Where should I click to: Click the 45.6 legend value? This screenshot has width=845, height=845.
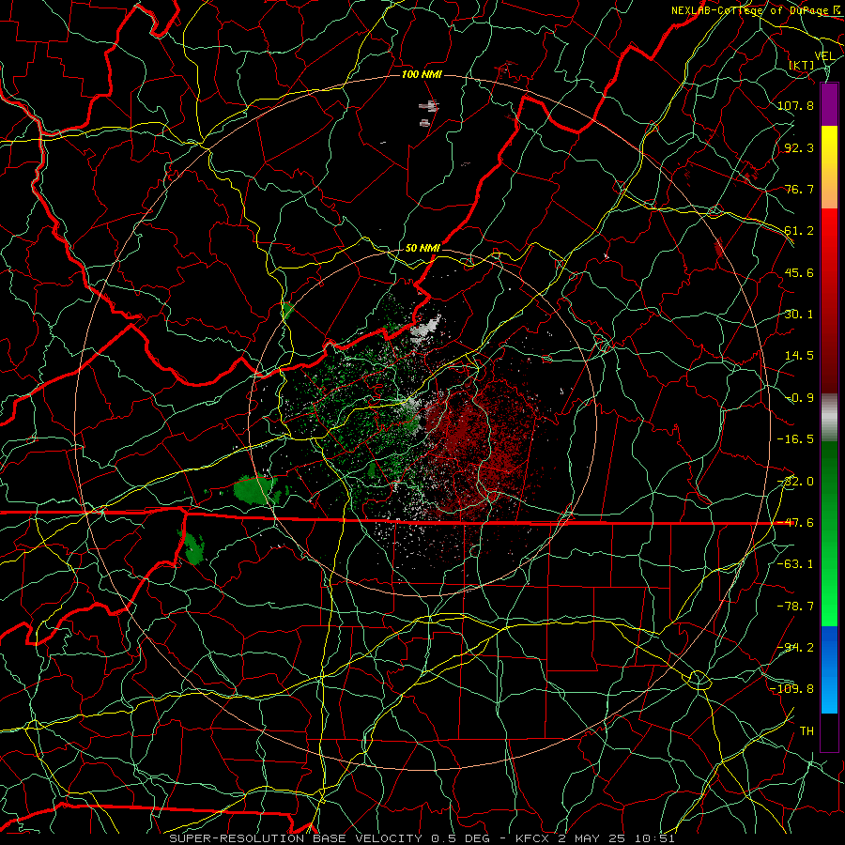point(799,272)
